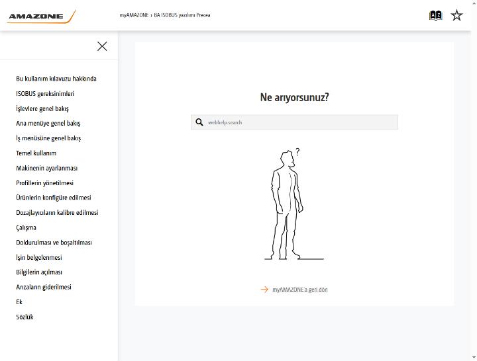The width and height of the screenshot is (477, 361).
Task: Click the page's vertical scrollbar down arrow
Action: 474,357
